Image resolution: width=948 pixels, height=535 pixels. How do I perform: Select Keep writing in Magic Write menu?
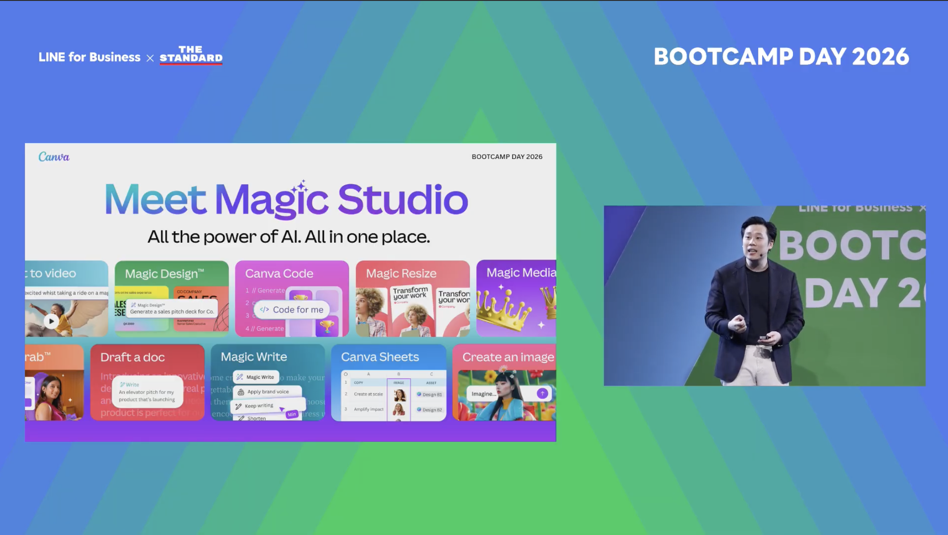[259, 406]
